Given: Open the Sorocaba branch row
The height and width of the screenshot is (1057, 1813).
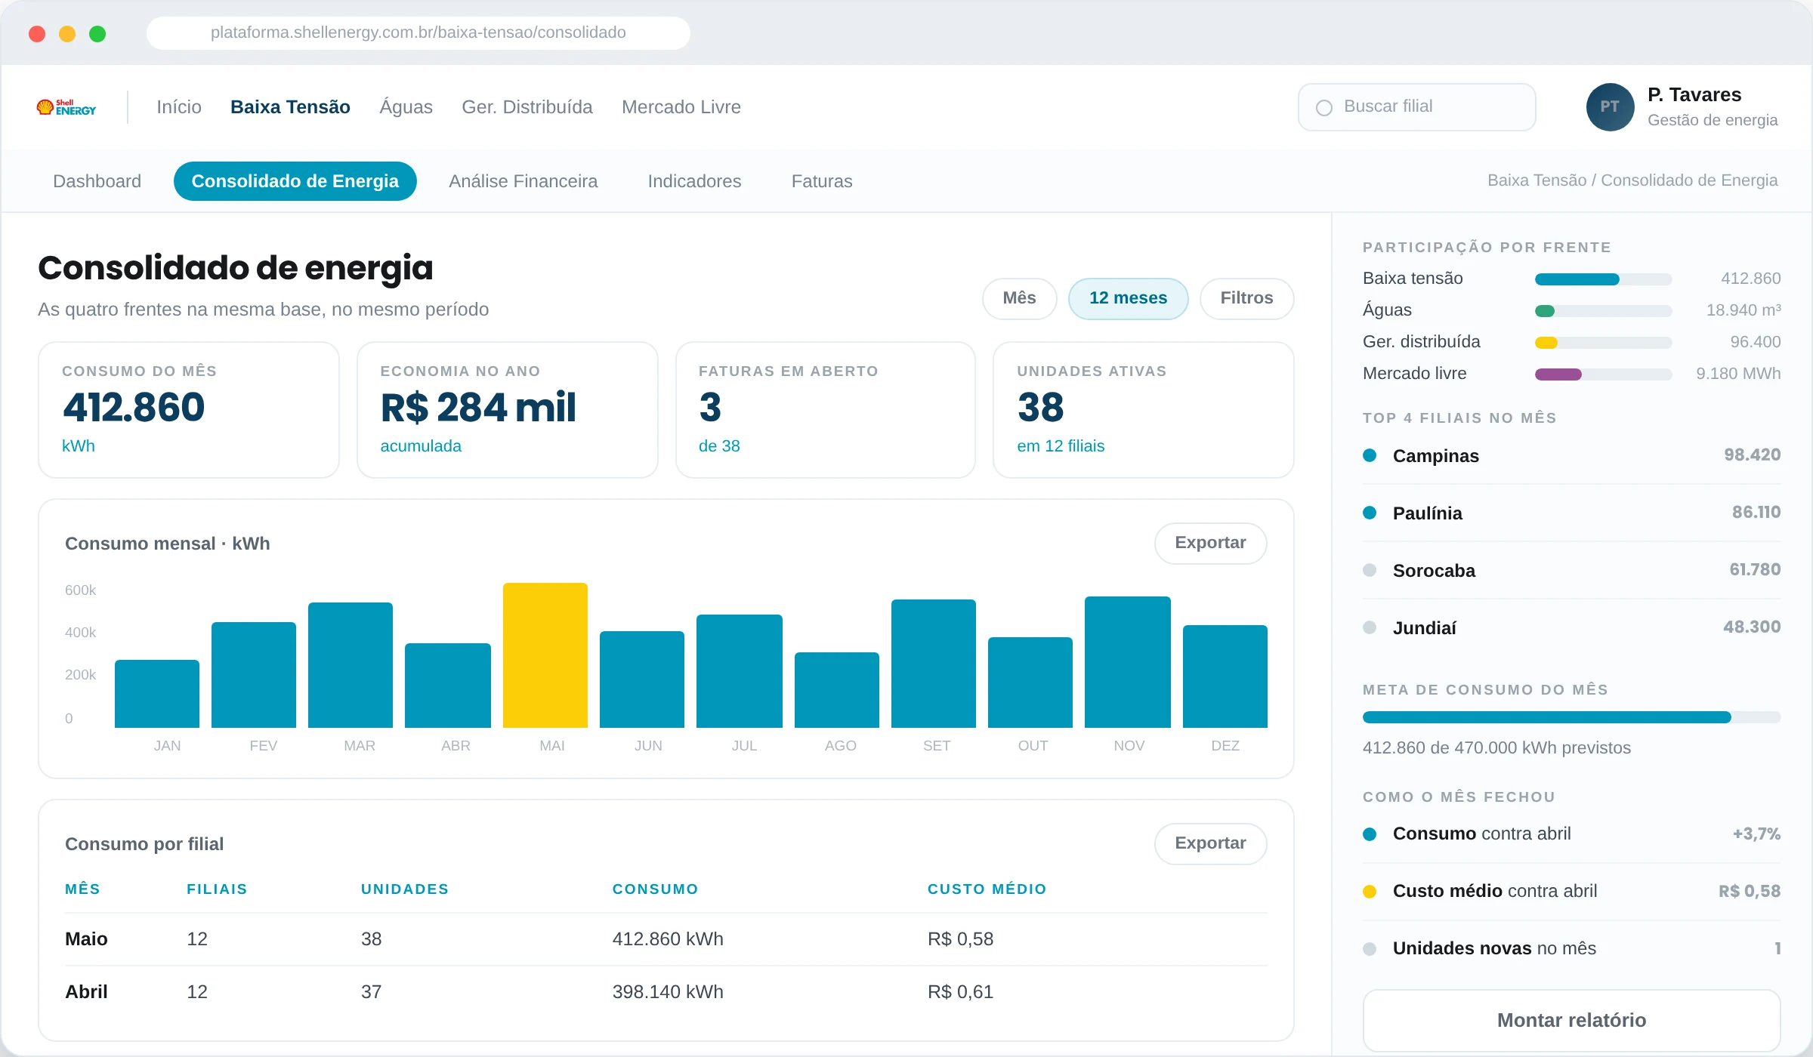Looking at the screenshot, I should click(x=1571, y=571).
